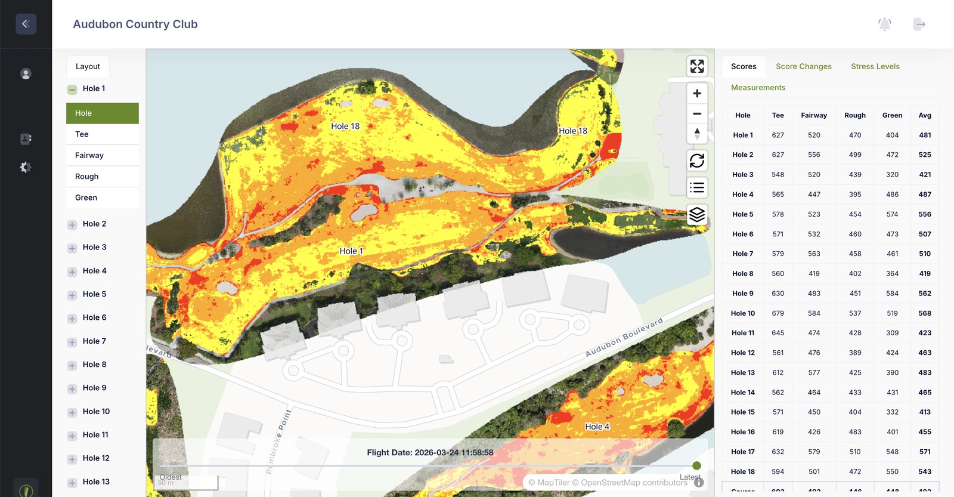
Task: Switch to the Score Changes tab
Action: (803, 66)
